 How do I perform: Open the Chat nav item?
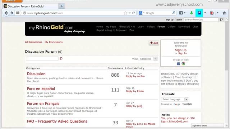pos(195,27)
